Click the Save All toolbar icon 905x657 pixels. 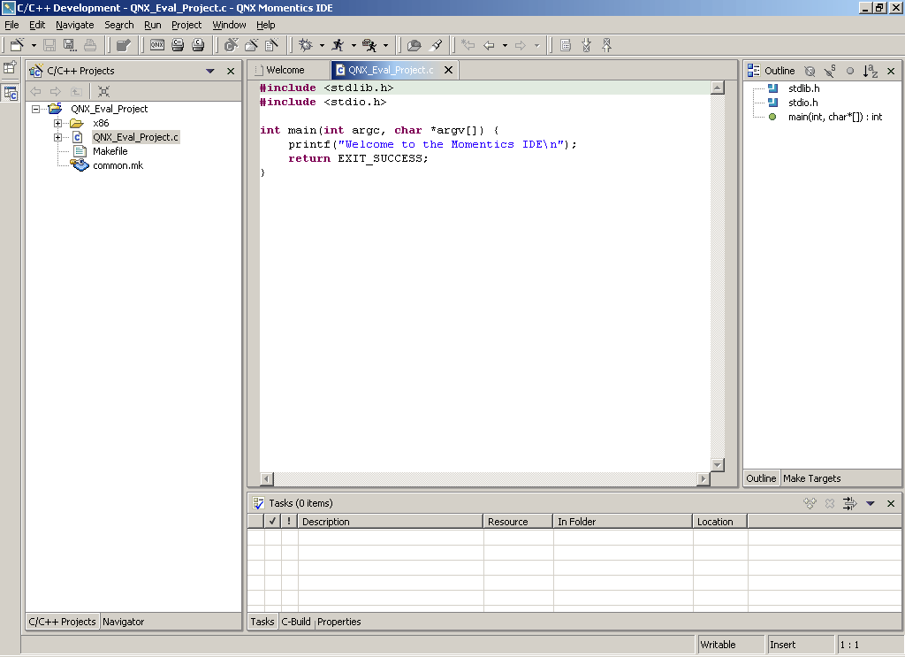pyautogui.click(x=69, y=45)
